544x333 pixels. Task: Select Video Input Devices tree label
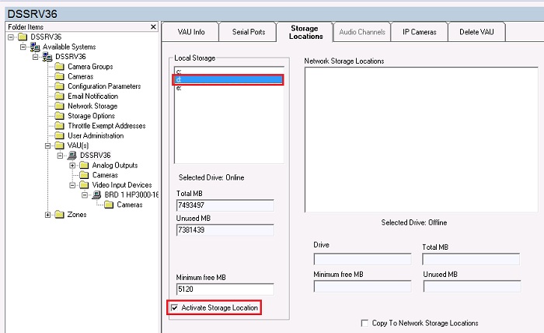pos(122,185)
